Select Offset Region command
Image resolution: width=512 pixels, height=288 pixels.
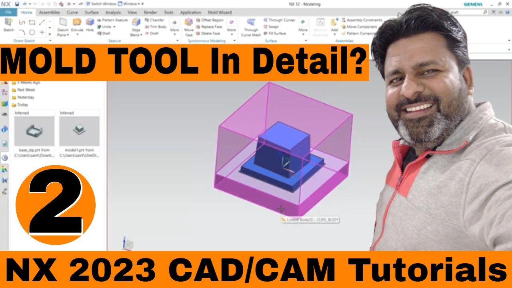coord(210,20)
